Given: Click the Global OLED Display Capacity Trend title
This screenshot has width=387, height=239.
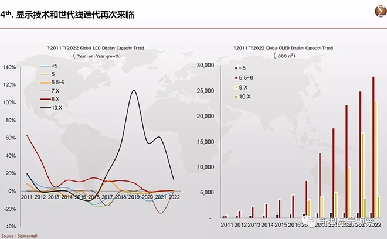Looking at the screenshot, I should (x=284, y=48).
